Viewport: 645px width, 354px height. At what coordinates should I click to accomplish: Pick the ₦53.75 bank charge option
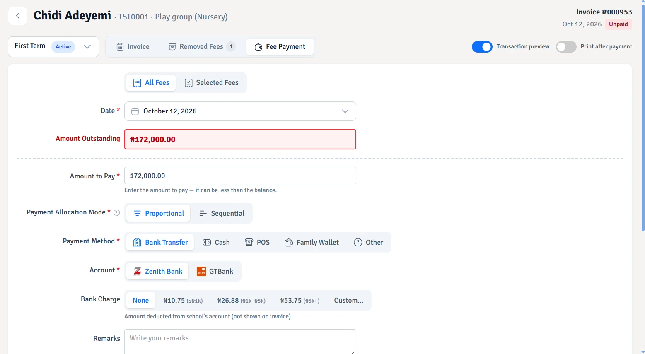point(300,300)
